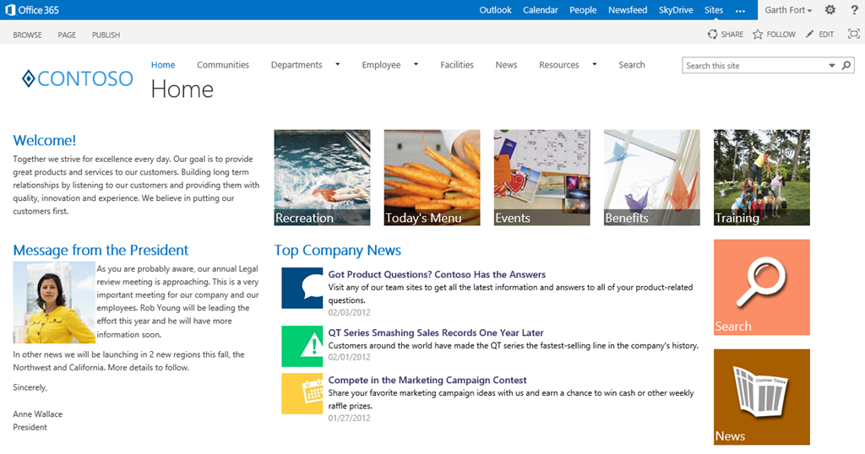
Task: Open Newsfeed in top bar
Action: pyautogui.click(x=628, y=10)
